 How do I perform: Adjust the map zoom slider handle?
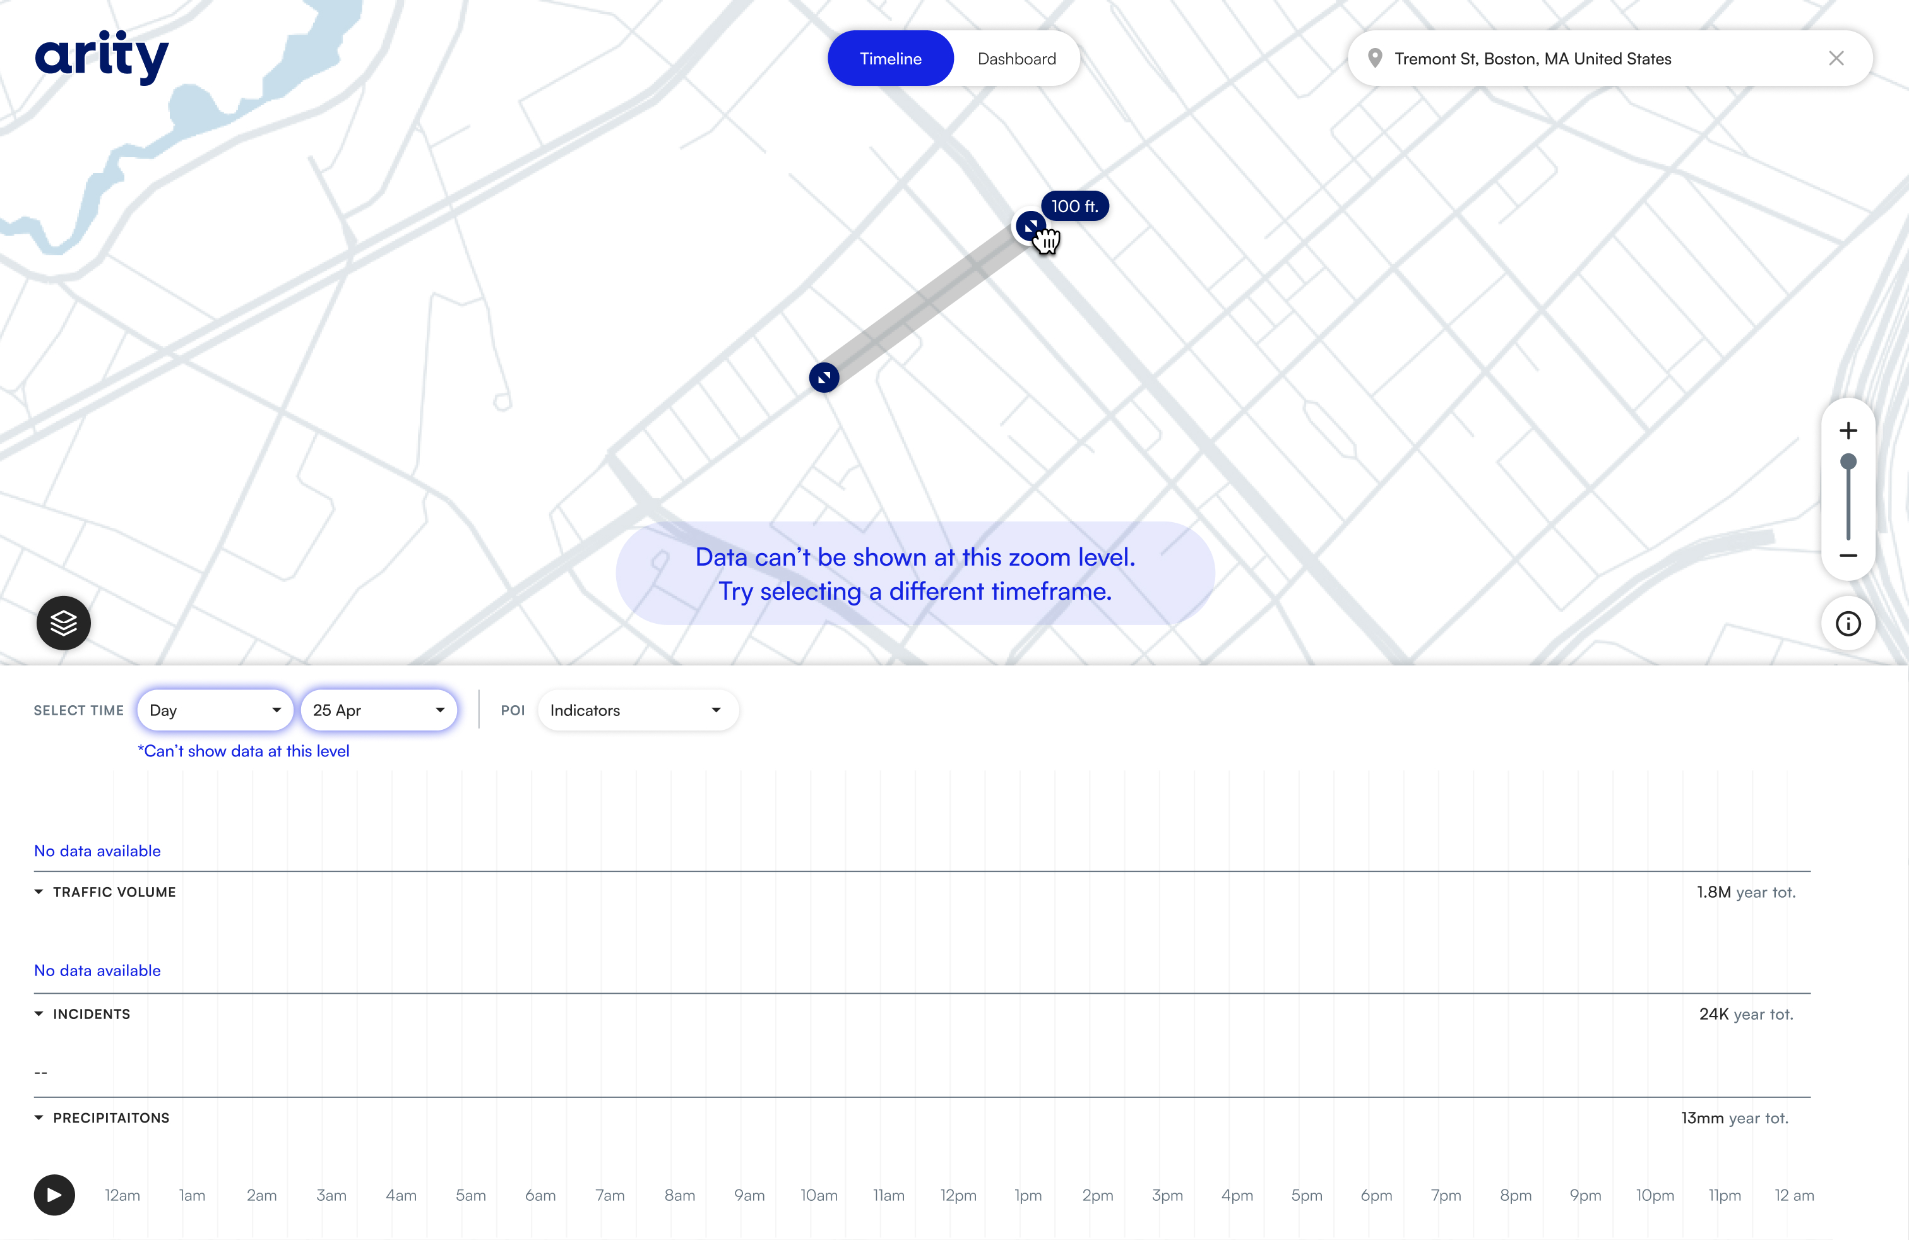click(1848, 461)
